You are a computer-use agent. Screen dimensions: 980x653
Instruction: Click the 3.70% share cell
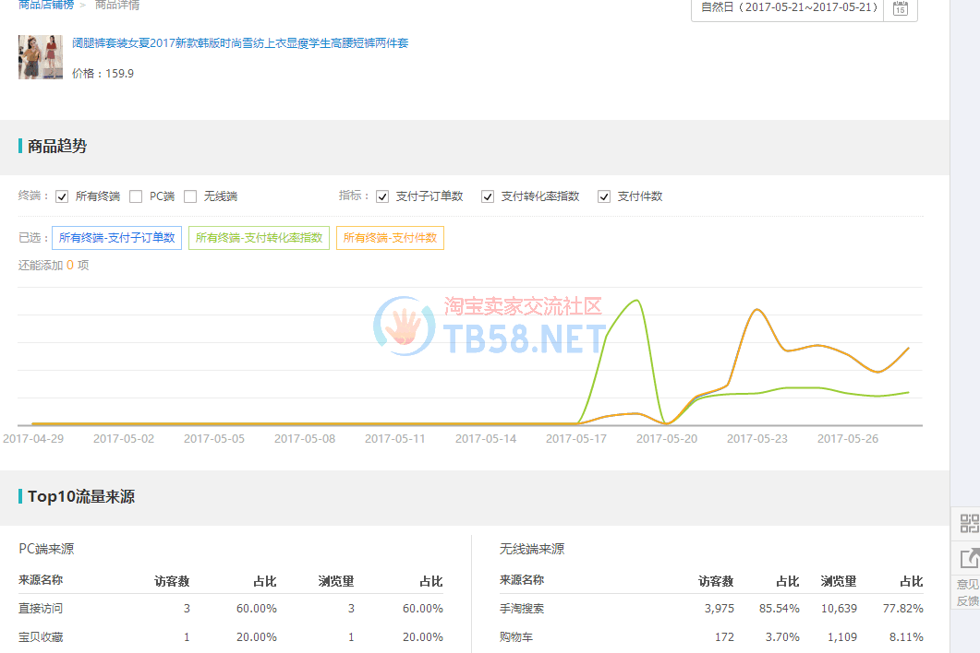point(782,636)
